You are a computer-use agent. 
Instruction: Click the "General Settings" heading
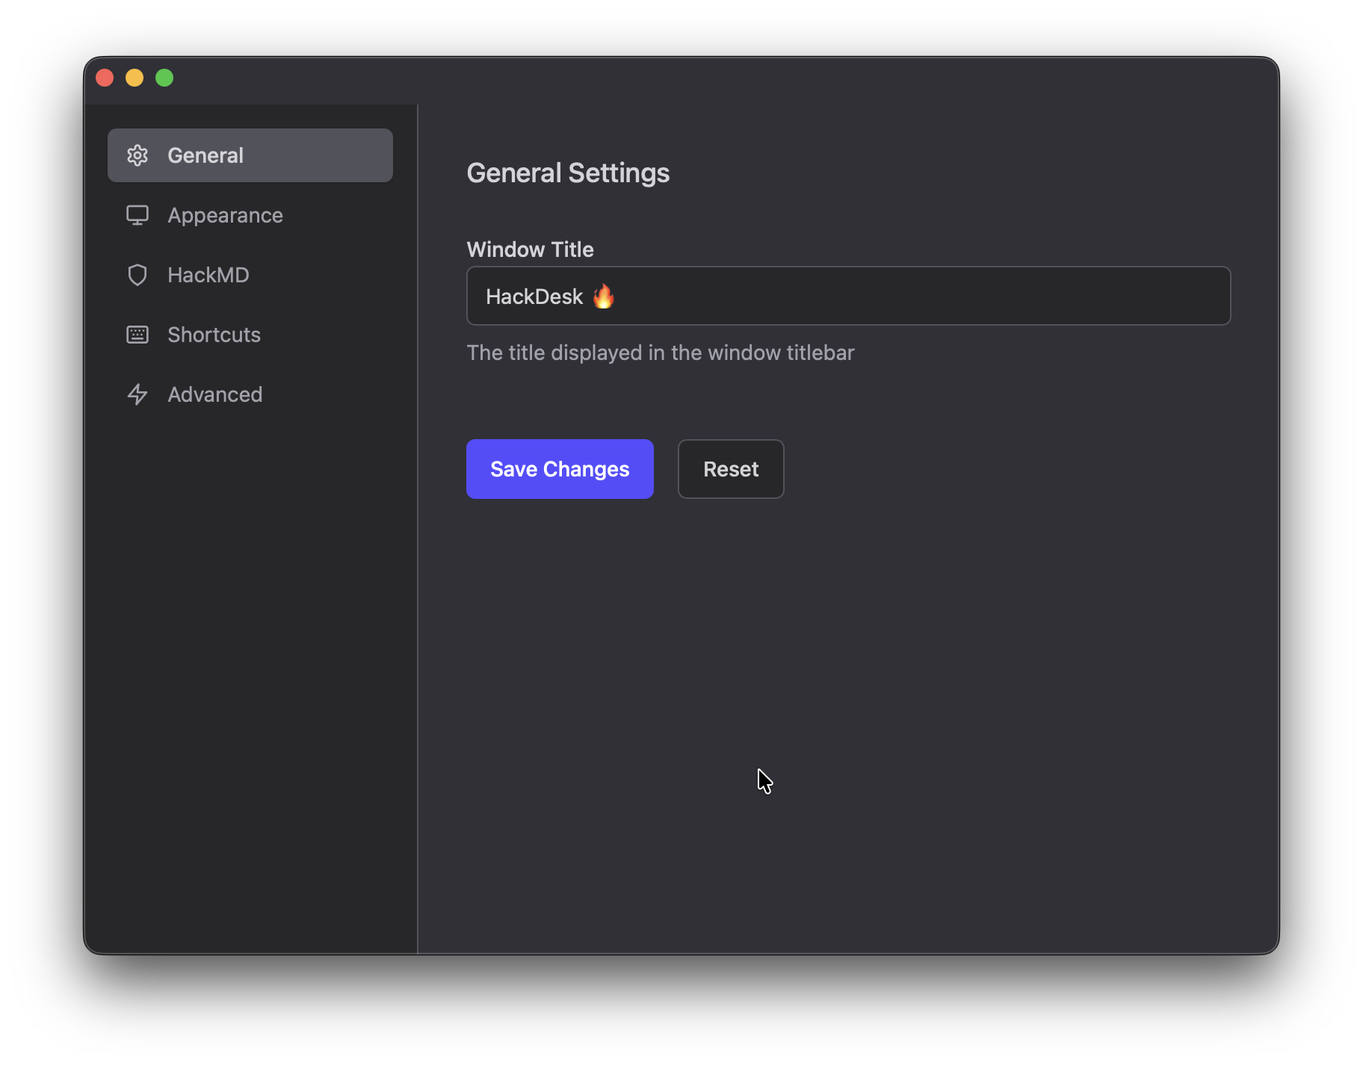tap(568, 173)
